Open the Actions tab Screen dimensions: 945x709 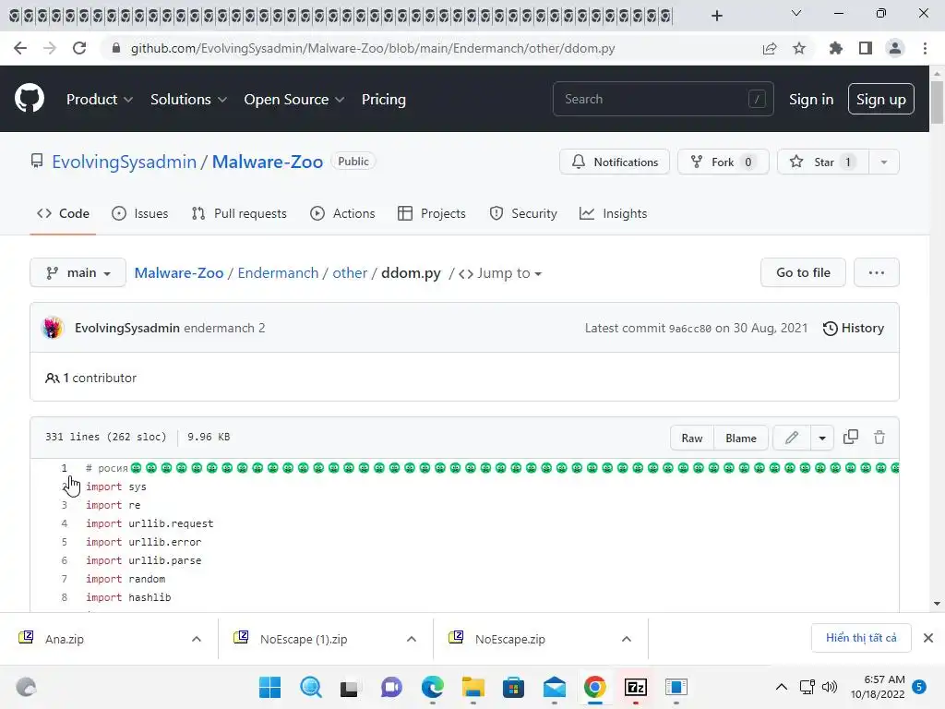[x=342, y=213]
